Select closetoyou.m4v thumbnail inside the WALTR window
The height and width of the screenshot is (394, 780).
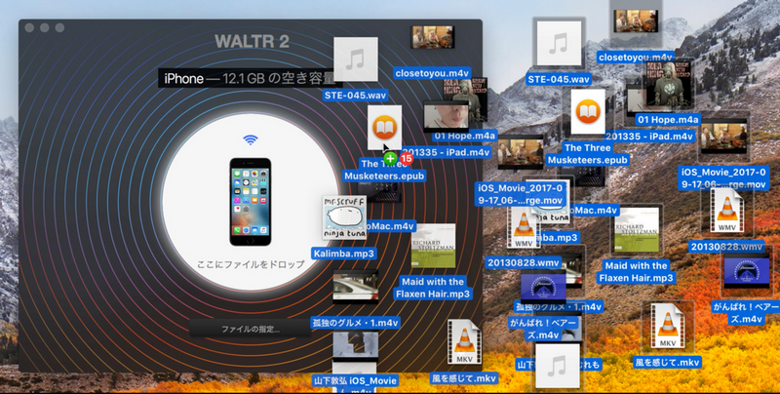[432, 37]
